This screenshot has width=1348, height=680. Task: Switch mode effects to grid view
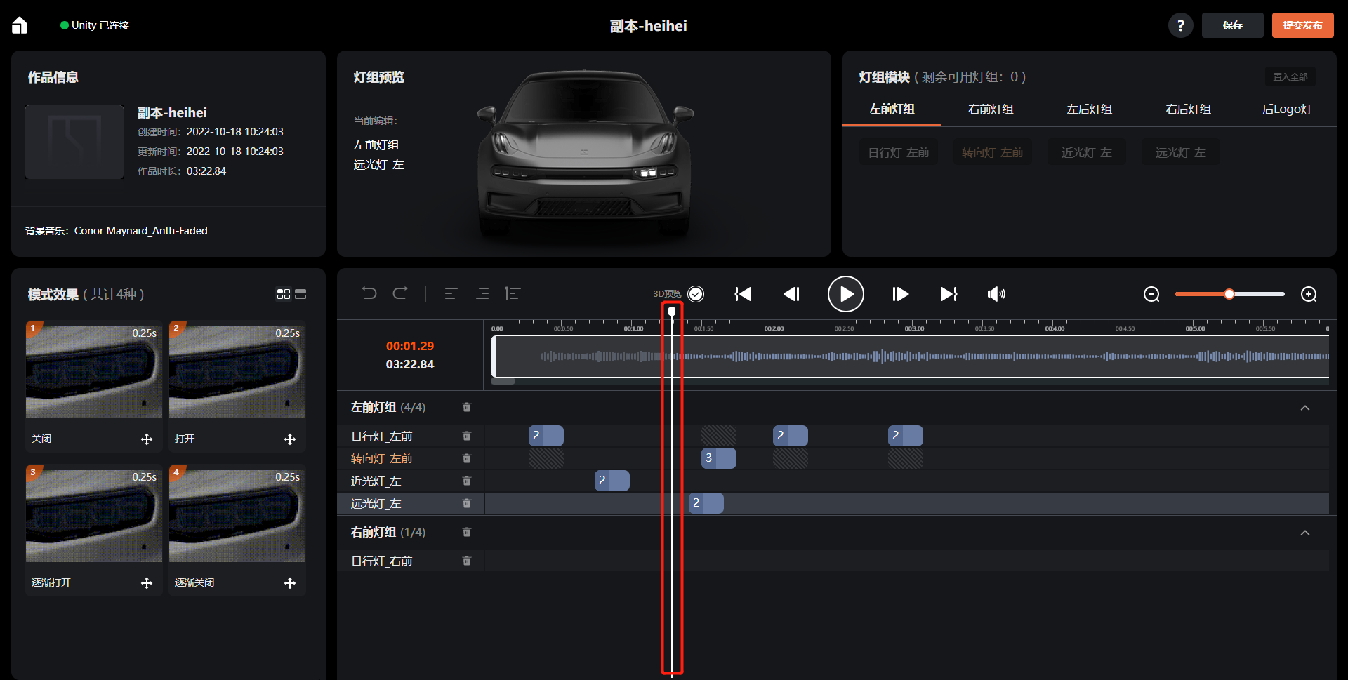pyautogui.click(x=283, y=294)
